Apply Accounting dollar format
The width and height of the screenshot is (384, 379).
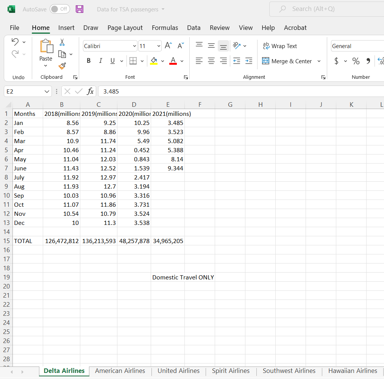337,61
